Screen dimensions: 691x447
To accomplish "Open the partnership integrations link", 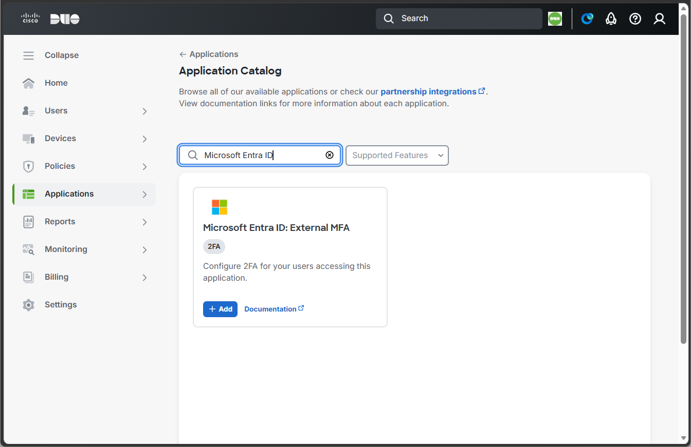I will tap(433, 92).
